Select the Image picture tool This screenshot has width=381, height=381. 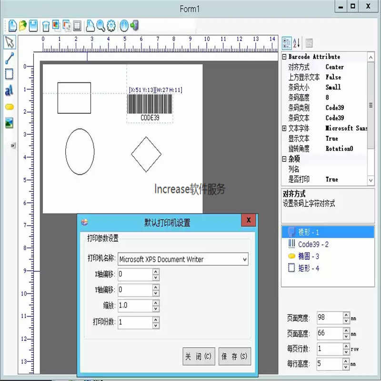pos(9,123)
